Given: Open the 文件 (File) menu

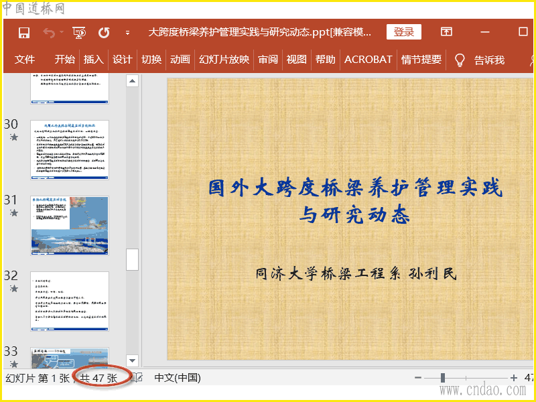Looking at the screenshot, I should (25, 60).
